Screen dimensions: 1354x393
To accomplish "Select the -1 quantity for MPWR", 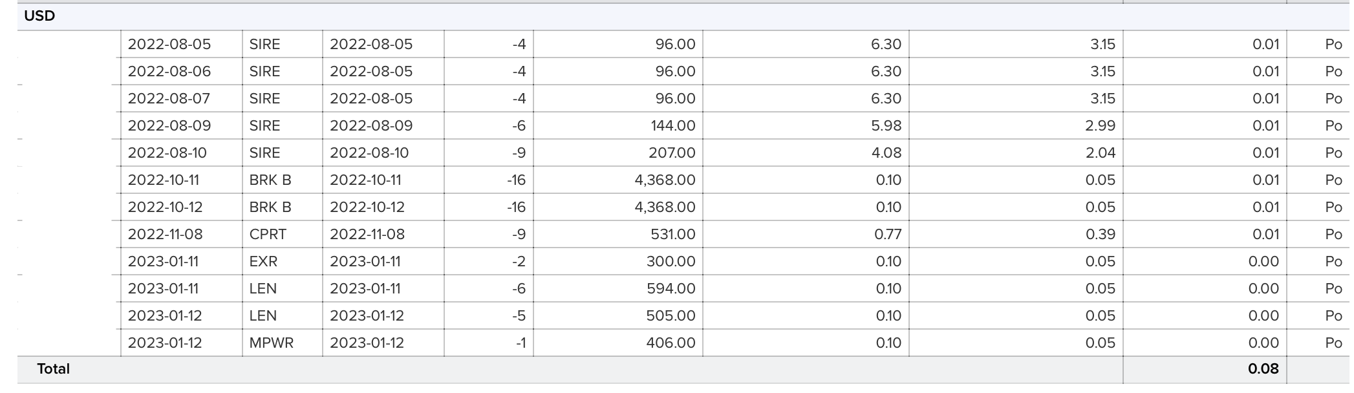I will 521,343.
